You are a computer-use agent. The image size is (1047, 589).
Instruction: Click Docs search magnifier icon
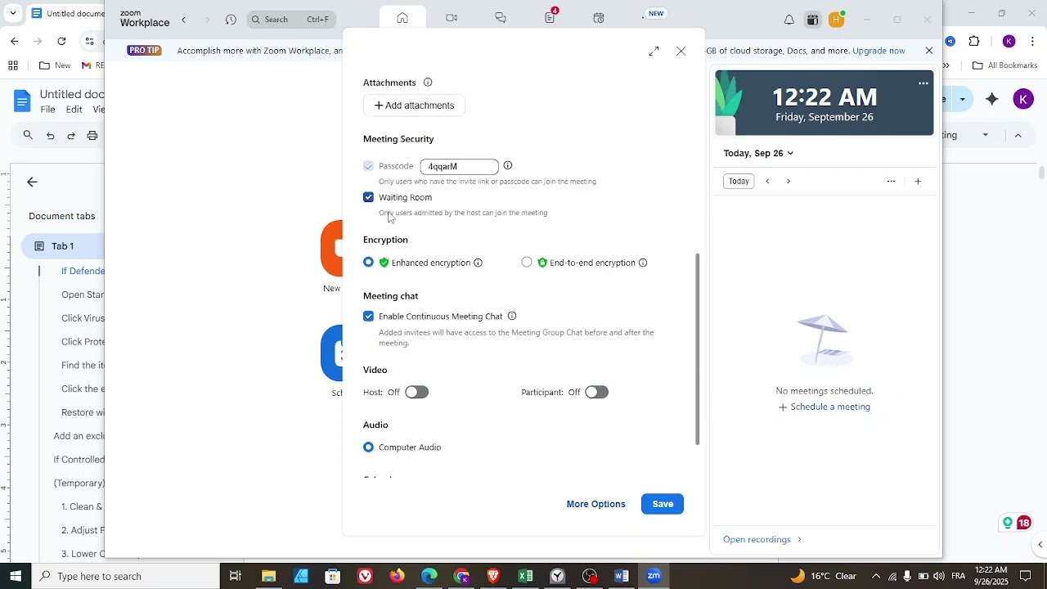click(28, 136)
